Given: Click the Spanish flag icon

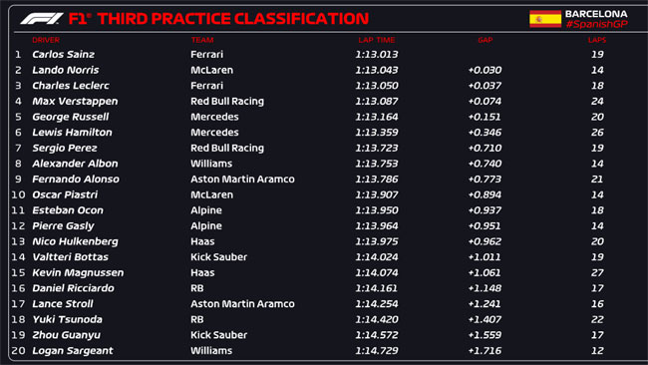Looking at the screenshot, I should 545,19.
